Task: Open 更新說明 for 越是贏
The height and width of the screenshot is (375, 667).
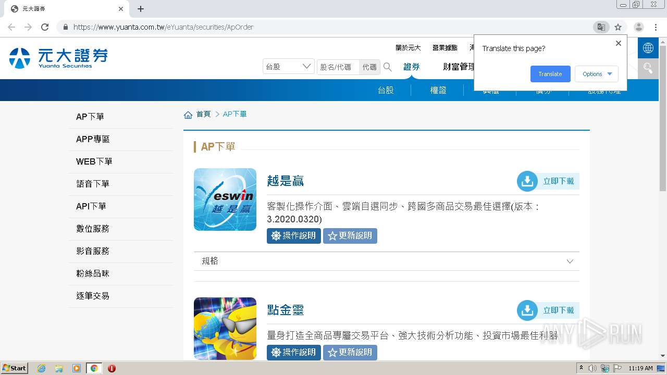Action: [x=350, y=236]
